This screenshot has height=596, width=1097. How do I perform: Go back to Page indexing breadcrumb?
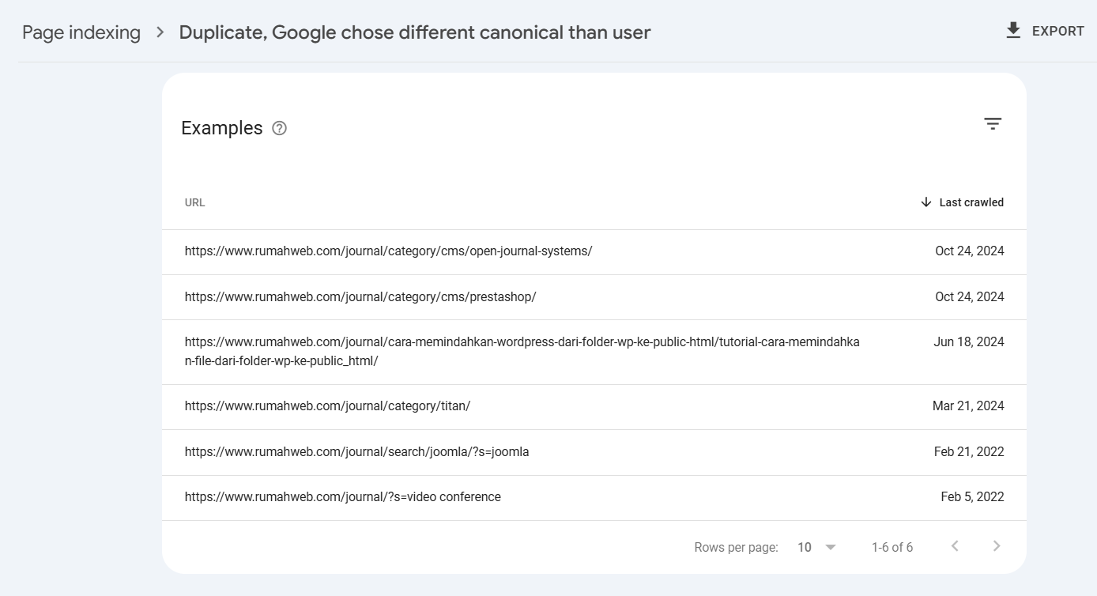81,32
